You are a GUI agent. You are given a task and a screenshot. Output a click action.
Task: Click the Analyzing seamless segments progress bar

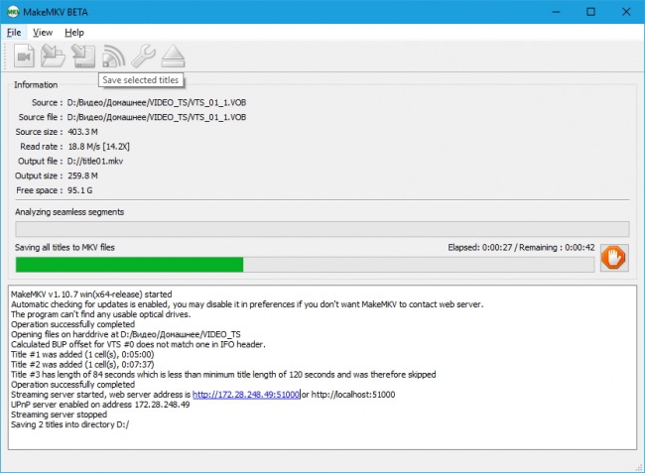coord(322,229)
